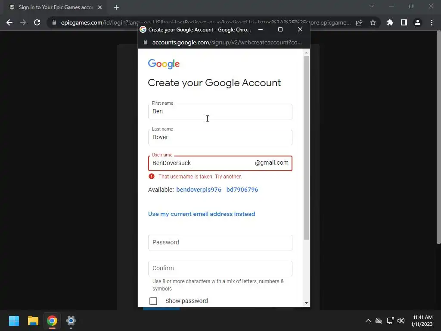Enable the Show password checkbox
Viewport: 441px width, 331px height.
[x=153, y=301]
